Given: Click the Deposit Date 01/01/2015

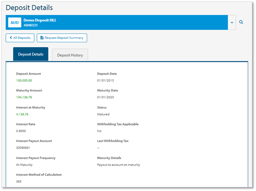Looking at the screenshot, I should click(106, 80).
